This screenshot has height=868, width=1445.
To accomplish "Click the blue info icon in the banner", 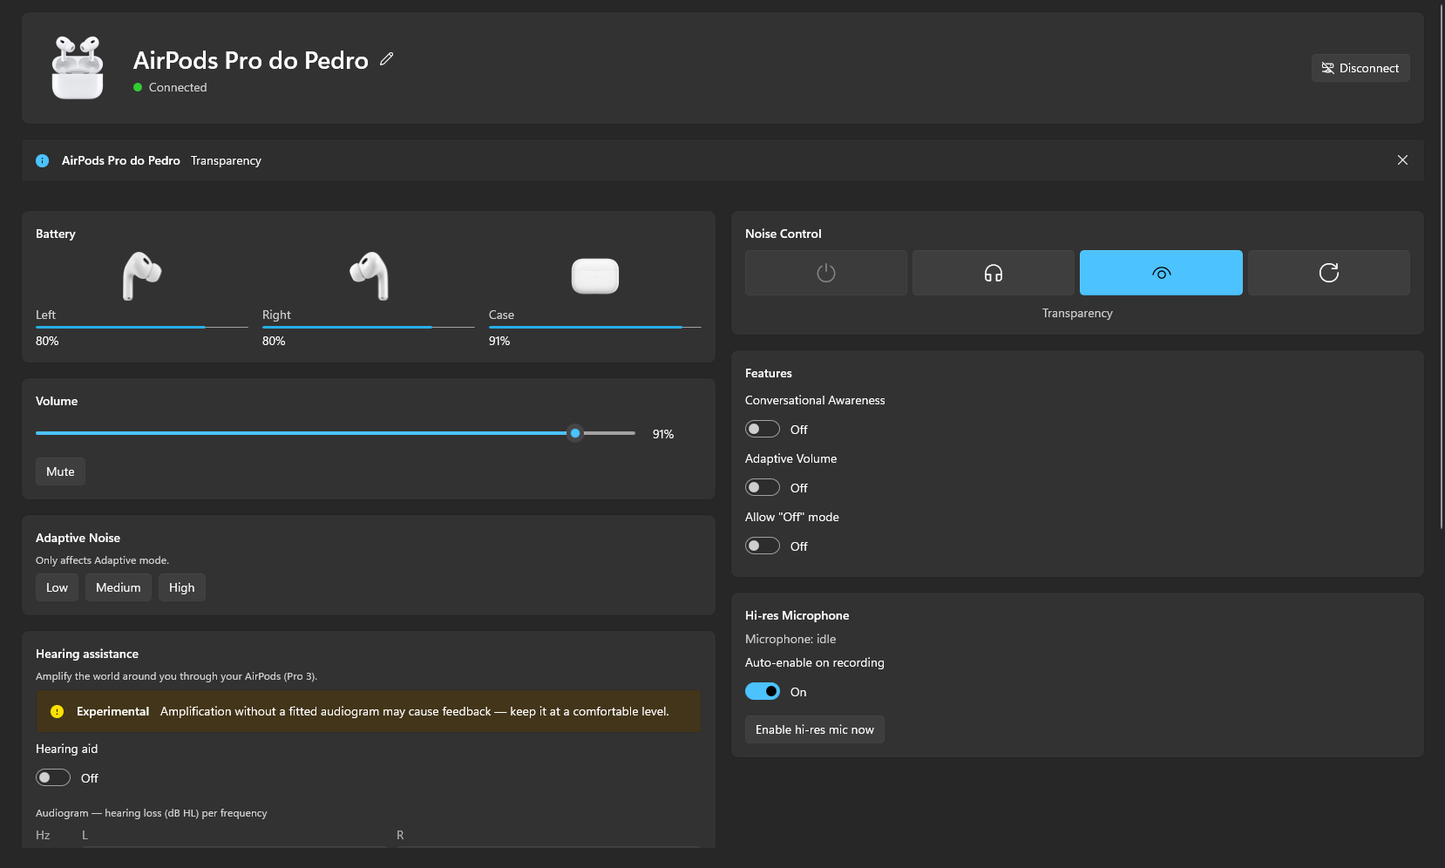I will click(42, 160).
